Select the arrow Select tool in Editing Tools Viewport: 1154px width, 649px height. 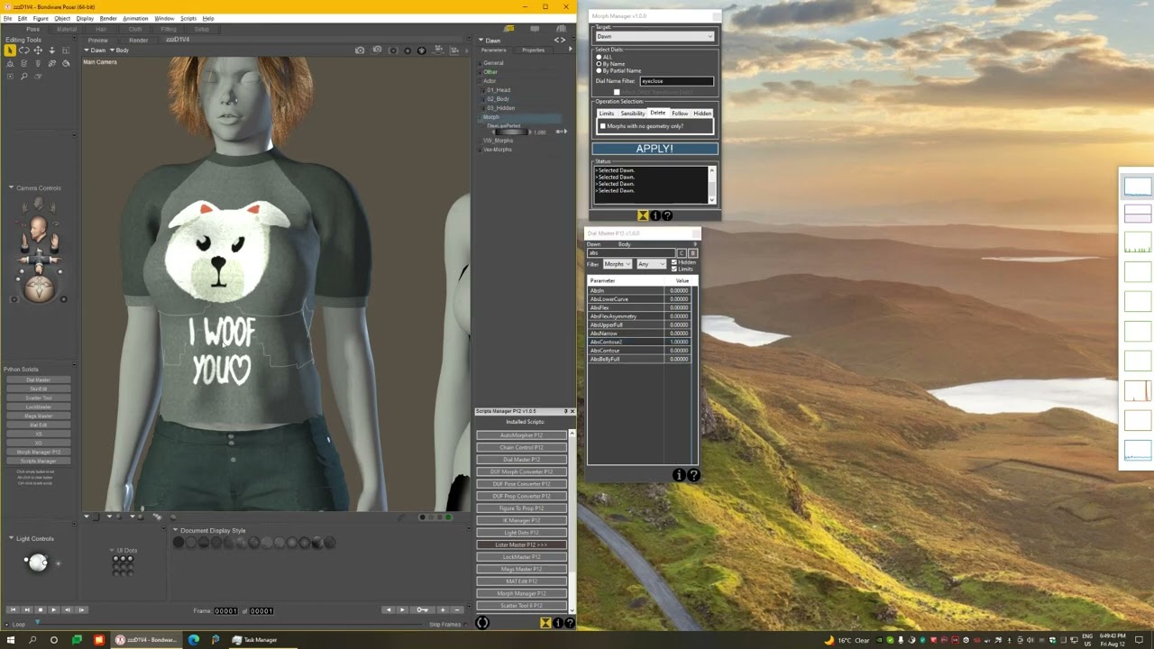pyautogui.click(x=10, y=50)
